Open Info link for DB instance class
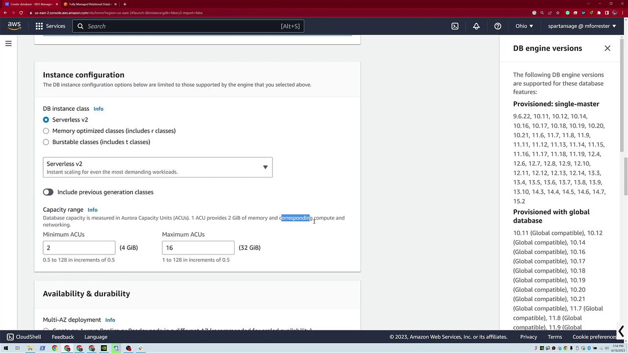This screenshot has height=353, width=628. (x=98, y=109)
